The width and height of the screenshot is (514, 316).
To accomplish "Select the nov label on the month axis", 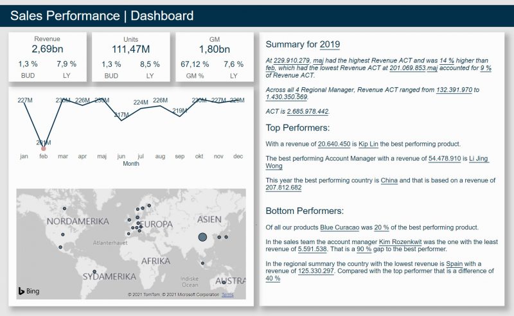I will click(218, 156).
